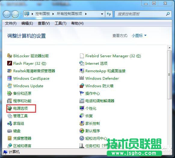Click the scrollbar up arrow
This screenshot has width=175, height=158.
click(x=170, y=48)
